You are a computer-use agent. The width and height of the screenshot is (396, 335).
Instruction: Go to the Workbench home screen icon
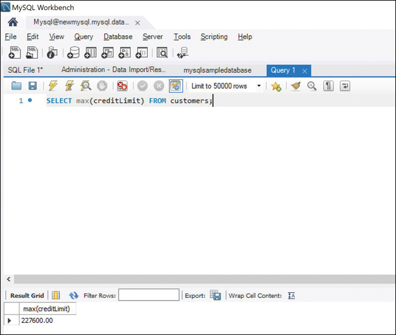(x=13, y=22)
